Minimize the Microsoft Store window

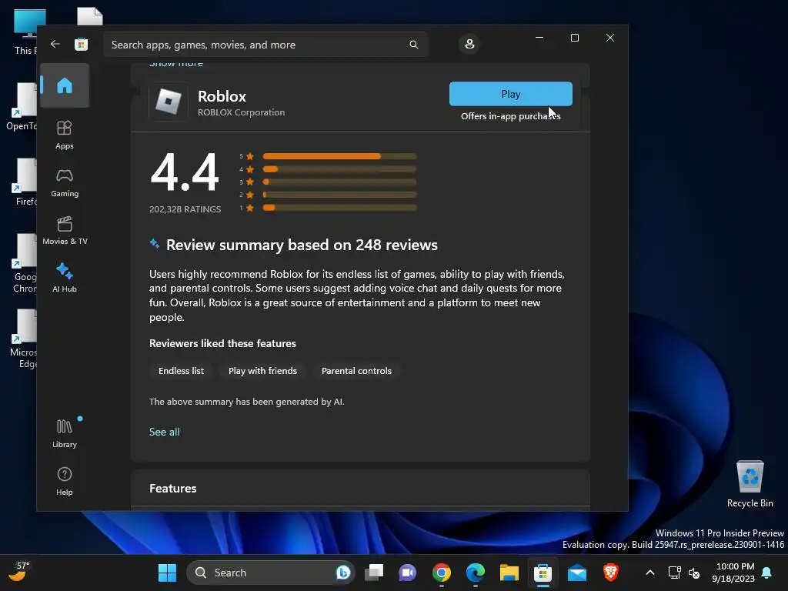coord(539,38)
